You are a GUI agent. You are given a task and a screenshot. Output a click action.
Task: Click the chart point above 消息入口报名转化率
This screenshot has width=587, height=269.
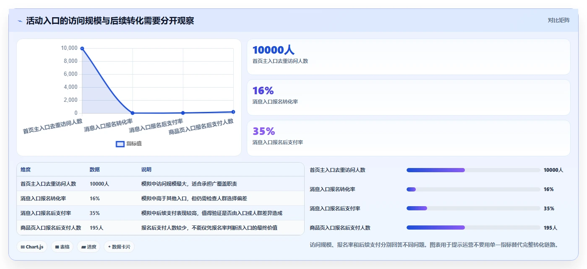coord(133,113)
